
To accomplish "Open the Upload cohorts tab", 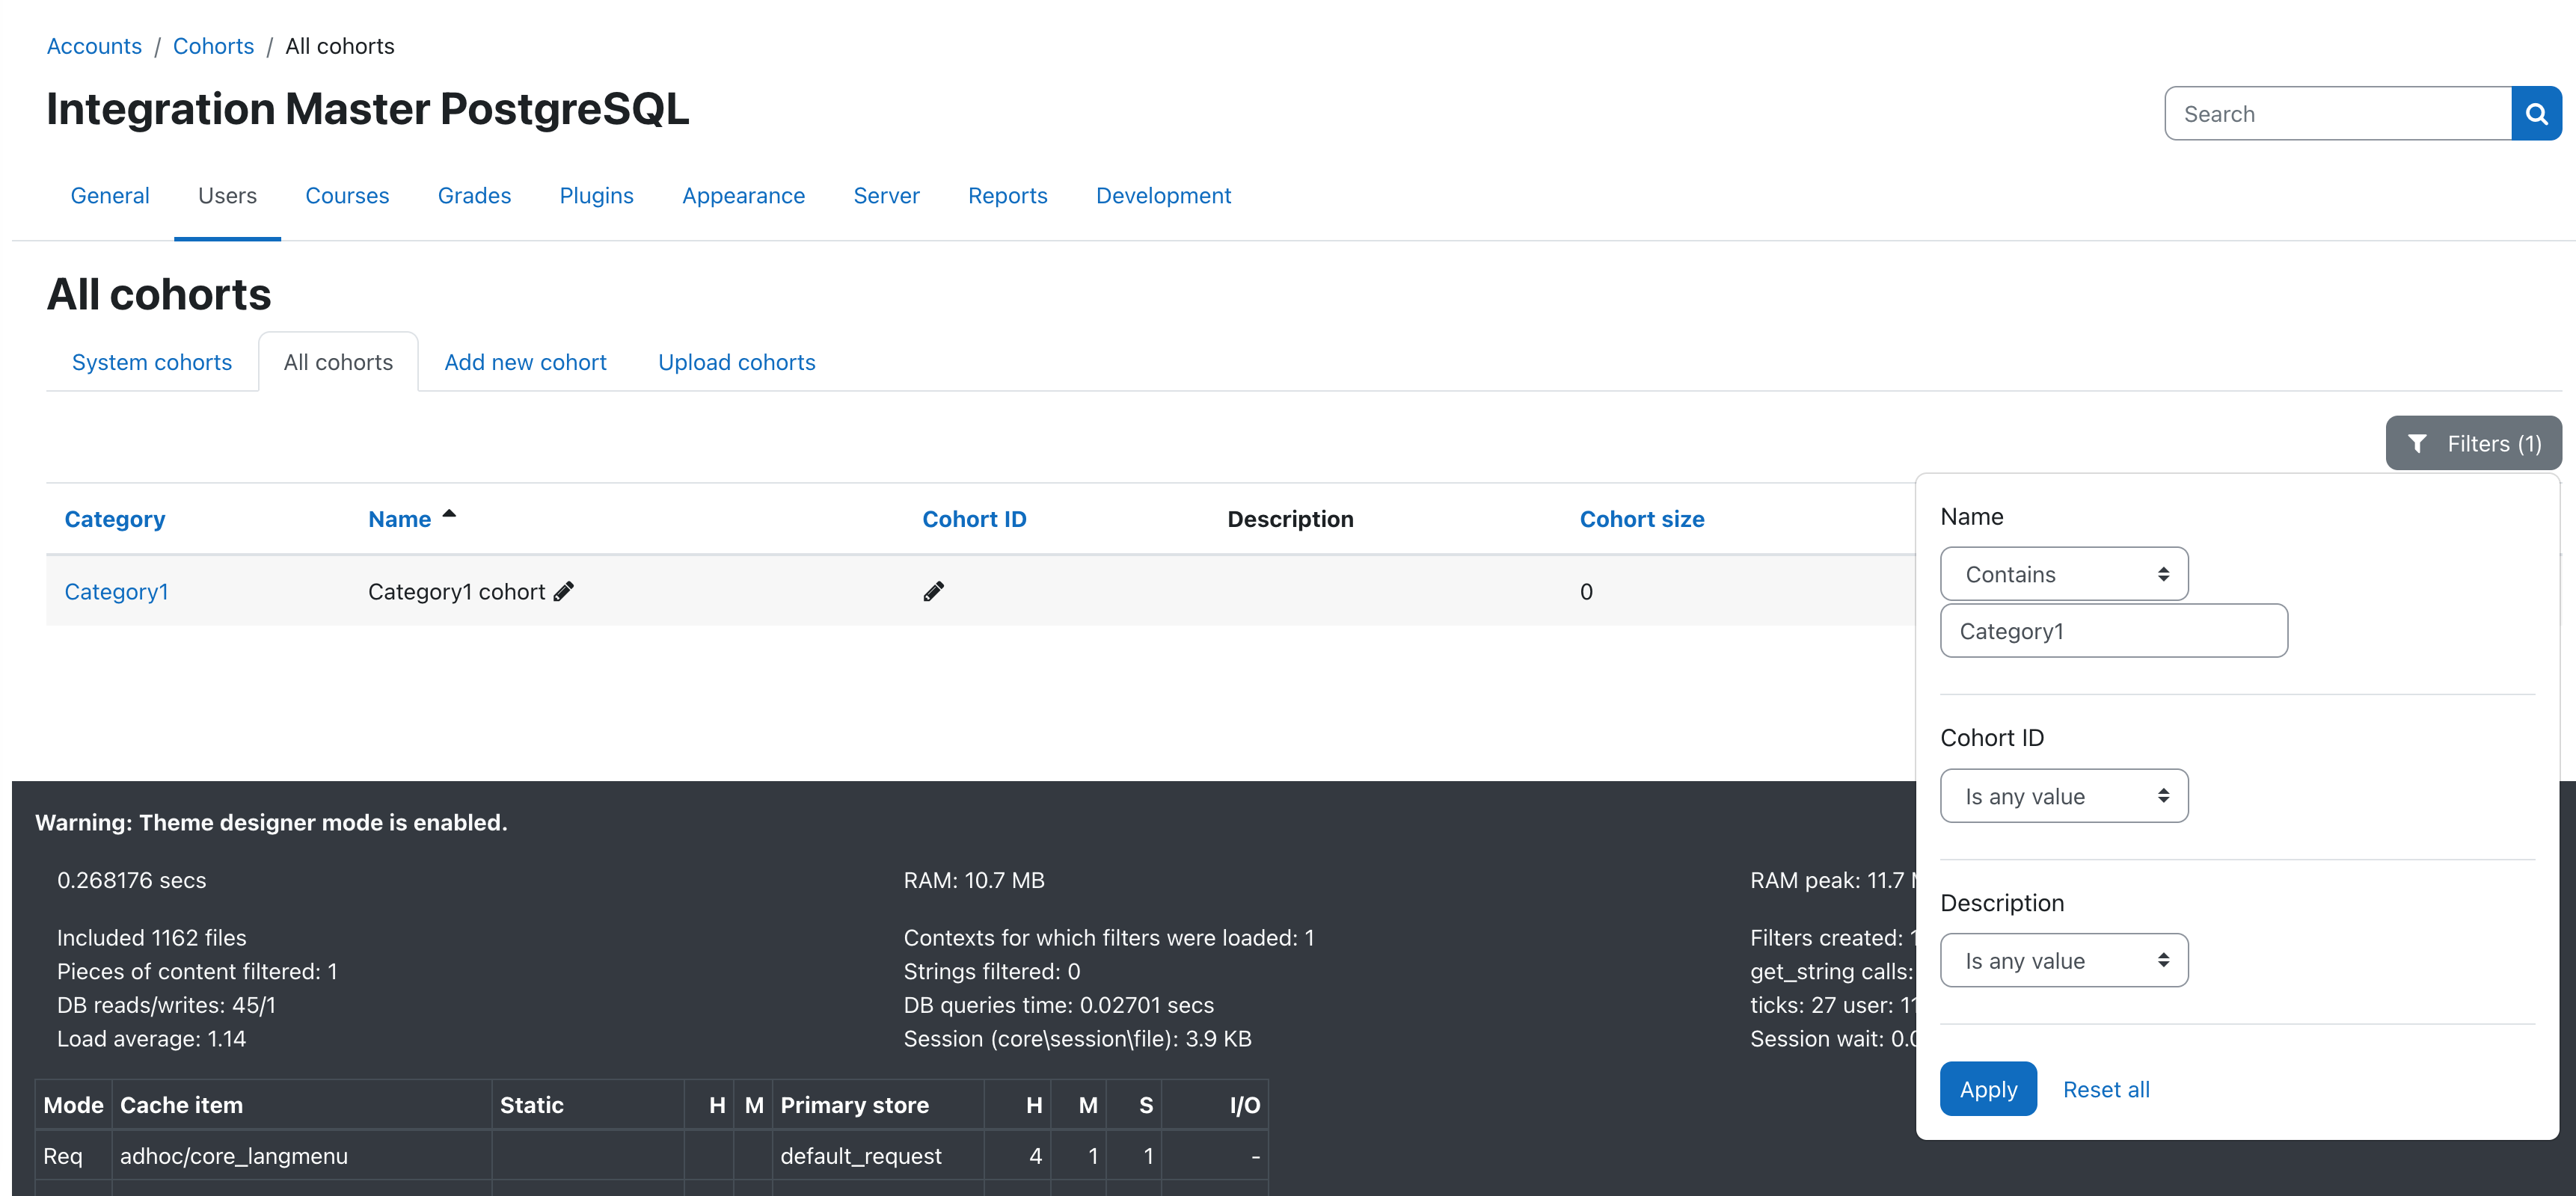I will click(736, 363).
